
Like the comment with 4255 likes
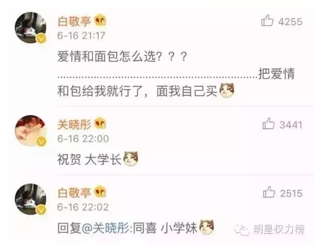point(267,21)
